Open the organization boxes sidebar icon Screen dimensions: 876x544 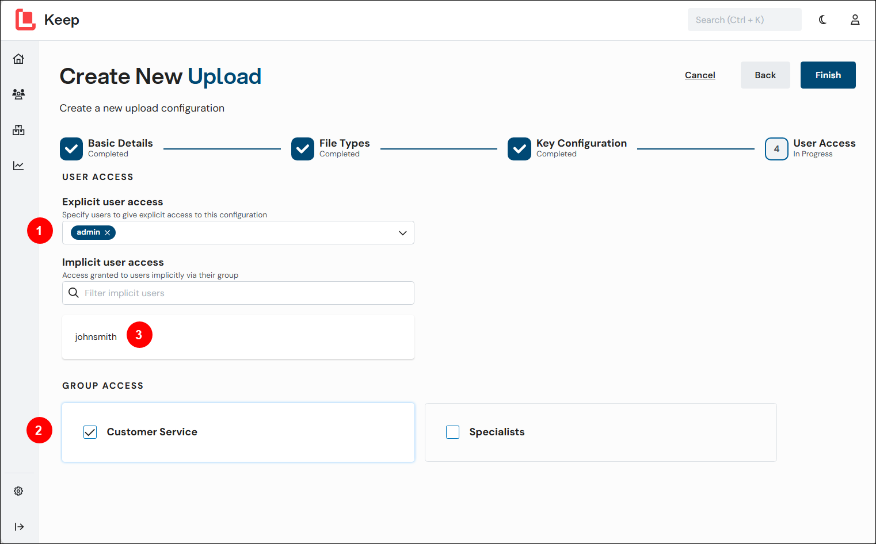pos(18,130)
